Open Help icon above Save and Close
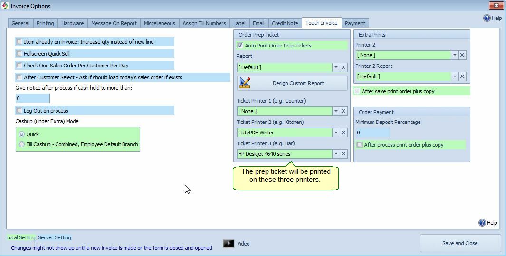Viewport: 506px width, 256px height. pos(482,222)
